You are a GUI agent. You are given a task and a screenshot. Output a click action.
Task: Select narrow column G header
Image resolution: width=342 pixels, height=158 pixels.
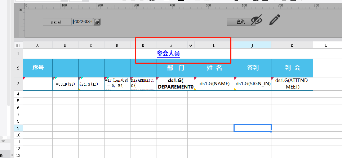(191, 45)
